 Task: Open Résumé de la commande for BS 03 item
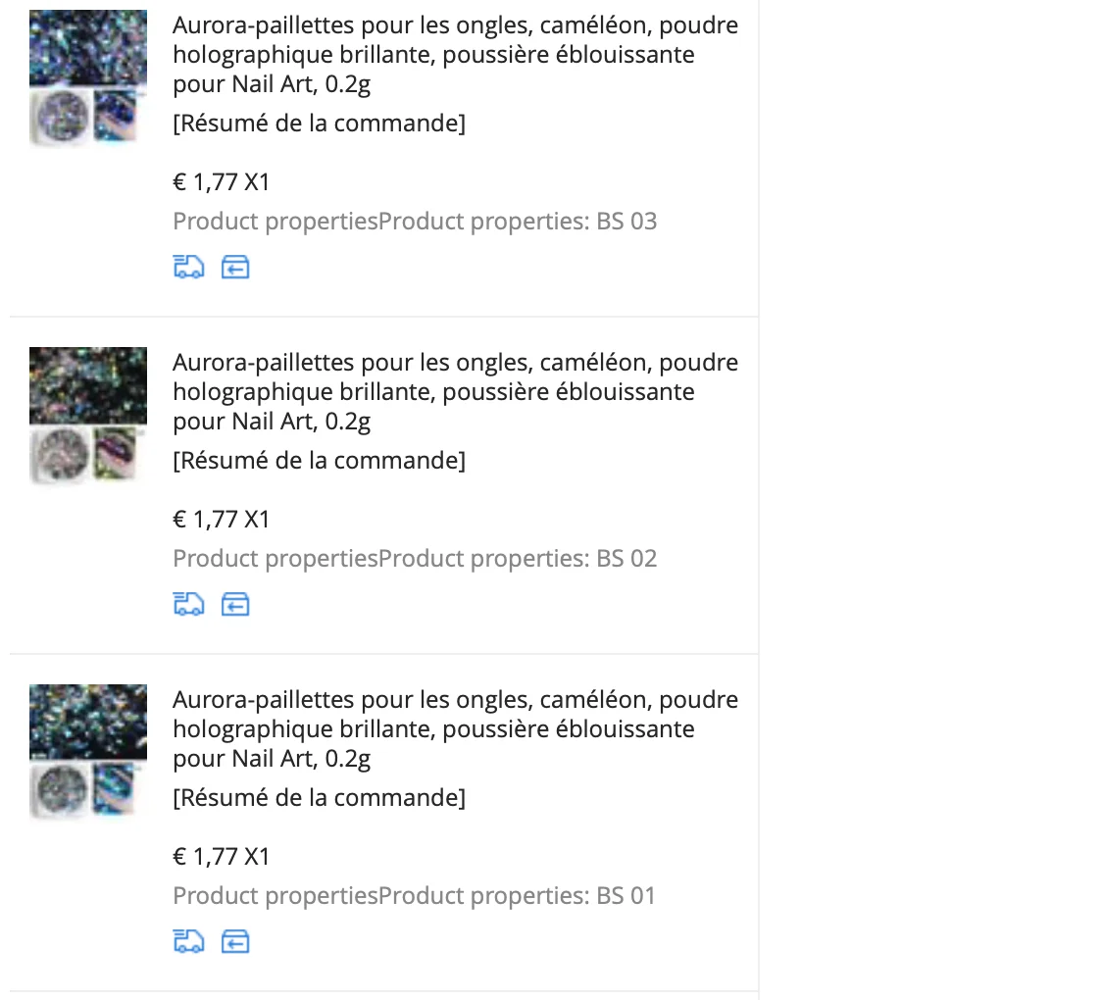tap(319, 124)
